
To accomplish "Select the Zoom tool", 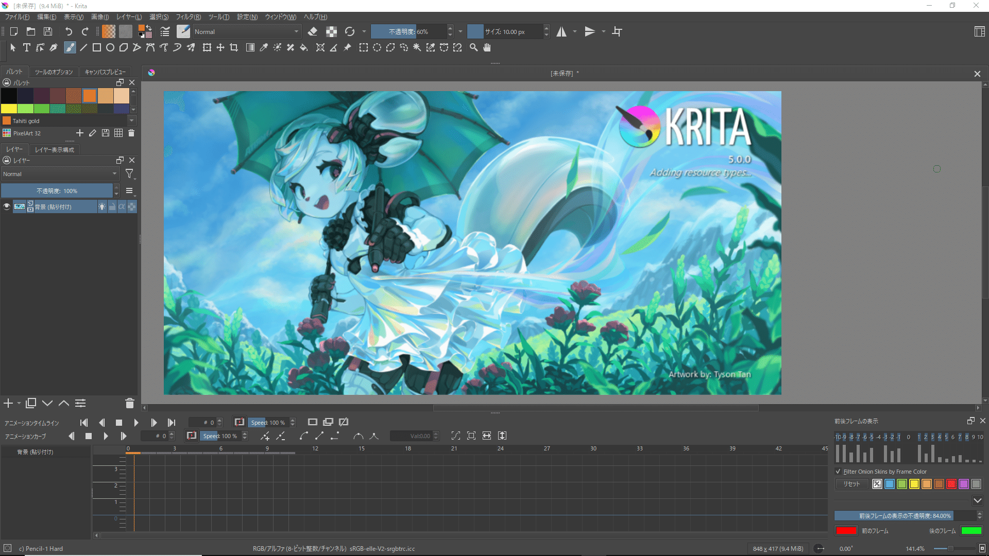I will click(x=473, y=47).
